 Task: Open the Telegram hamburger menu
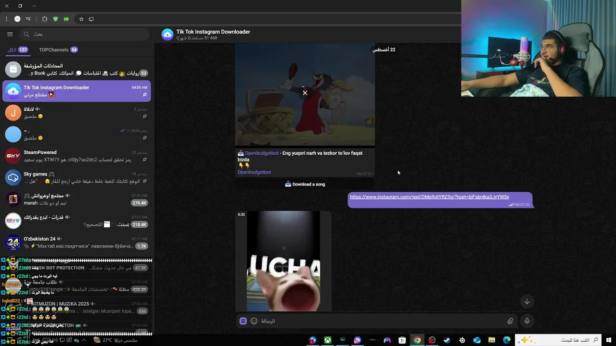(10, 34)
